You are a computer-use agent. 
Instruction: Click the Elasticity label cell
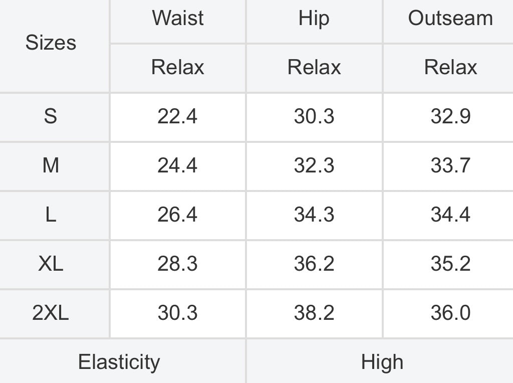[x=119, y=362]
